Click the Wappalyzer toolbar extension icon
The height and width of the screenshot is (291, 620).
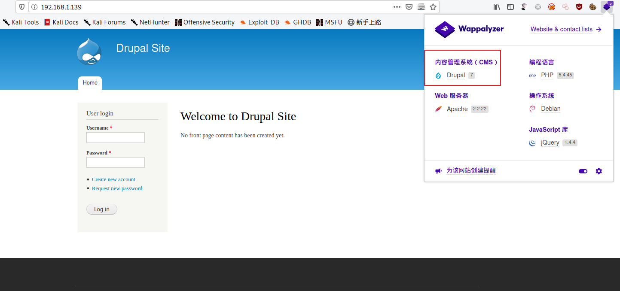pyautogui.click(x=607, y=7)
